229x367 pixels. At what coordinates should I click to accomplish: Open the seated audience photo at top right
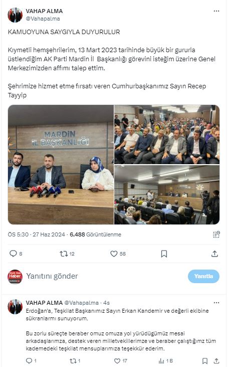[x=167, y=135]
